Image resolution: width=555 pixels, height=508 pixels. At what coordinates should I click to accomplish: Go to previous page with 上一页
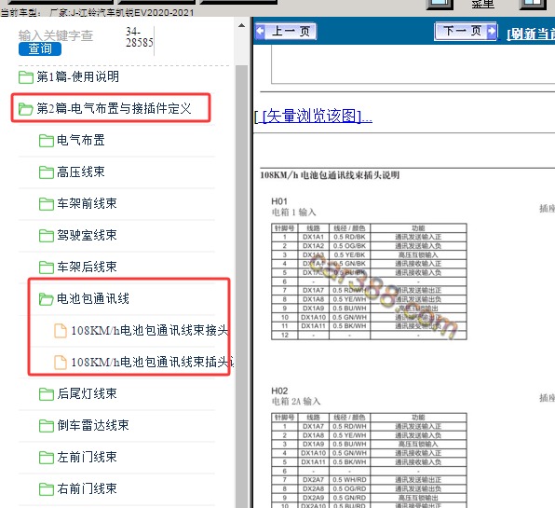(286, 31)
